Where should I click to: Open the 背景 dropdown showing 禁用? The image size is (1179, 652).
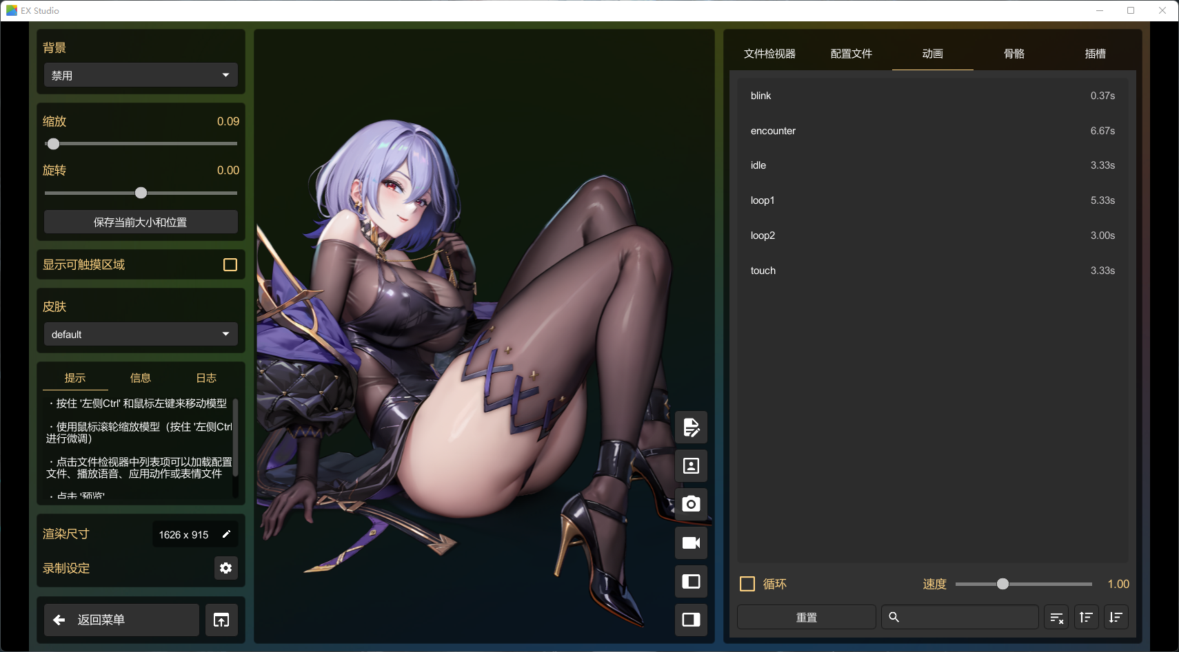[141, 75]
